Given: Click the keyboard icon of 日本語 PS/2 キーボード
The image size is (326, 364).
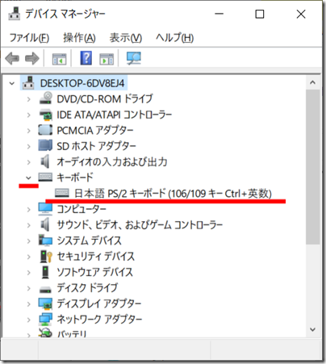Looking at the screenshot, I should point(62,193).
